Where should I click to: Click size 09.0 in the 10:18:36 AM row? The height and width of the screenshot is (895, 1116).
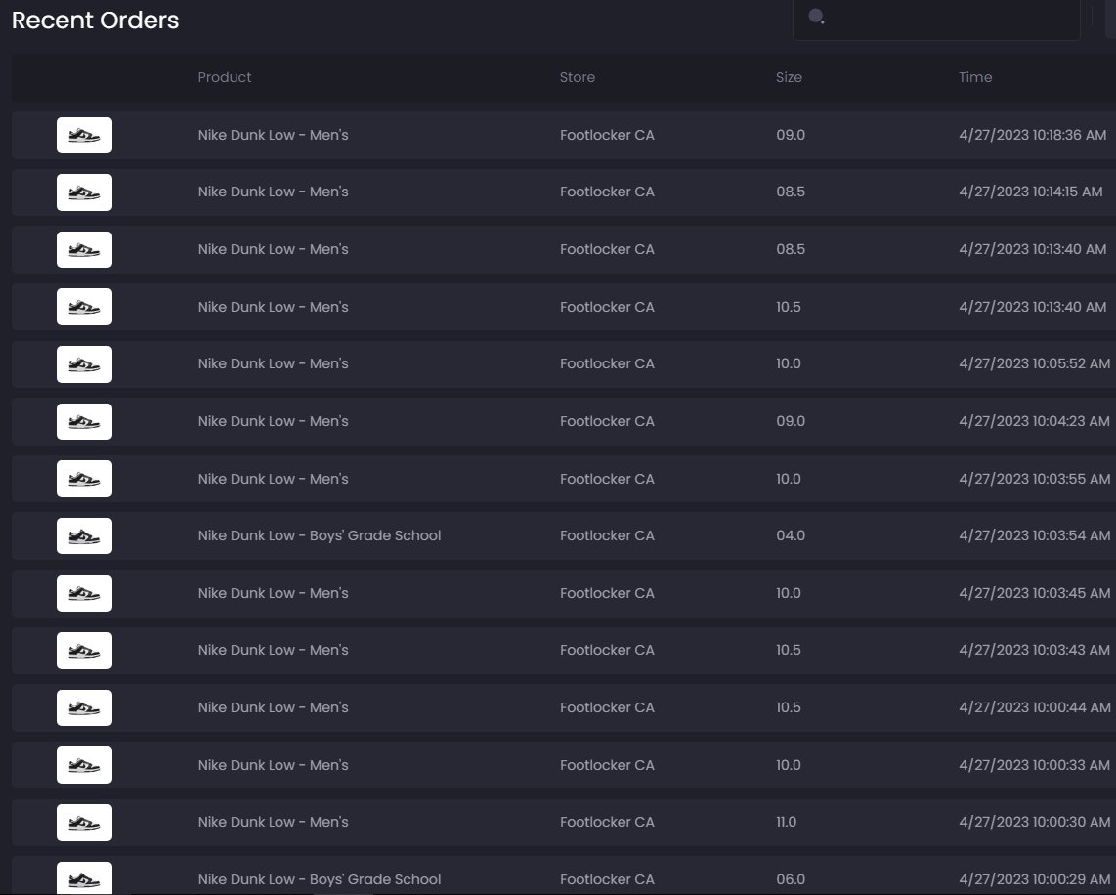pos(791,135)
